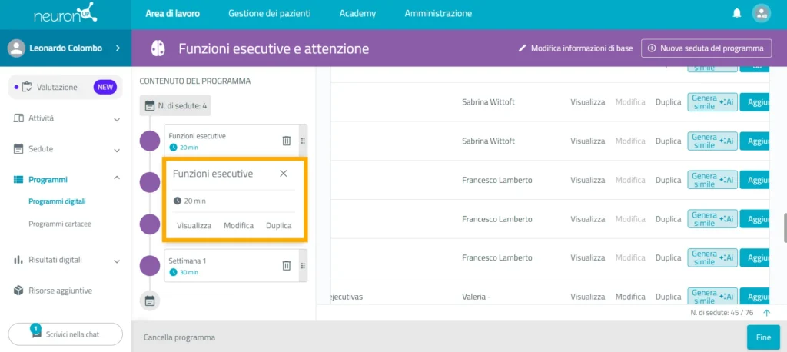The image size is (787, 352).
Task: Click the Risorse aggiuntive box icon
Action: (x=18, y=291)
